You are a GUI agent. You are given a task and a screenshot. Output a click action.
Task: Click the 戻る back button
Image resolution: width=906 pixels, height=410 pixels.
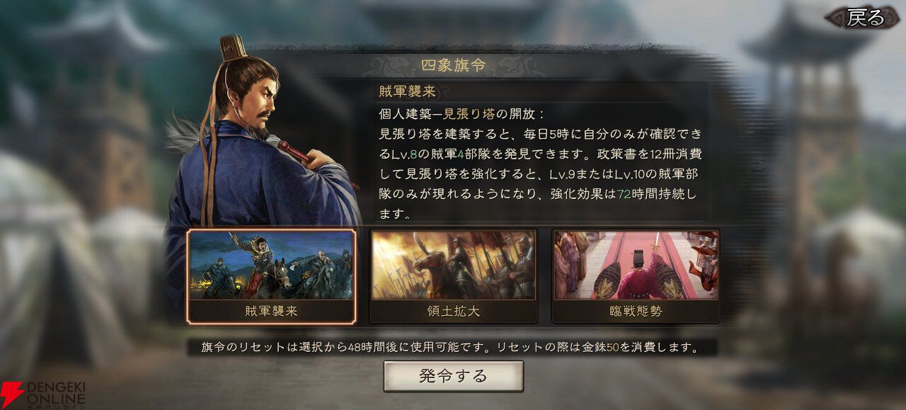(866, 17)
